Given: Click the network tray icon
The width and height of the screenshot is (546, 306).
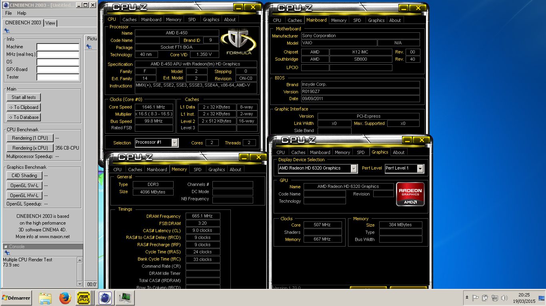Looking at the screenshot, I should click(495, 298).
